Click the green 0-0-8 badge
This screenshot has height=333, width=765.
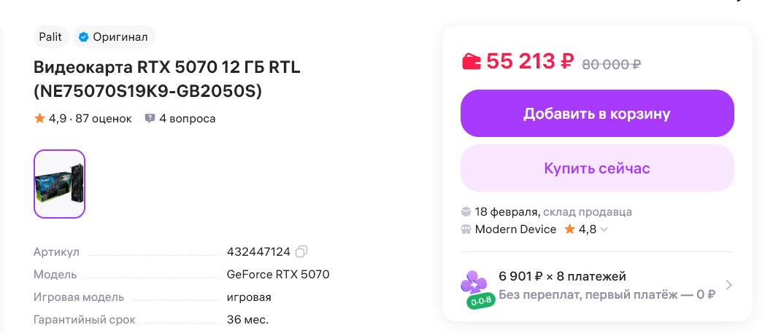pos(482,300)
